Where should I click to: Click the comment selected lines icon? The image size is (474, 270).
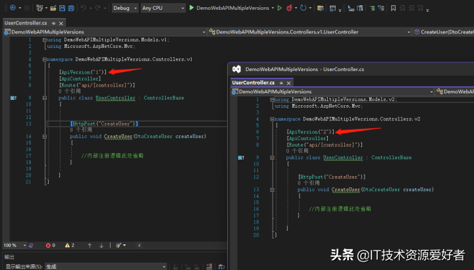[372, 9]
